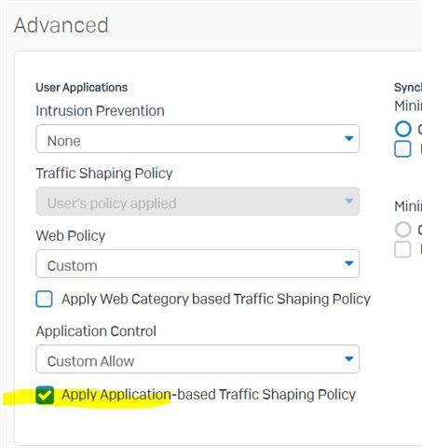Select the greyed-out radio button
Screen dimensions: 422x448
click(x=403, y=230)
